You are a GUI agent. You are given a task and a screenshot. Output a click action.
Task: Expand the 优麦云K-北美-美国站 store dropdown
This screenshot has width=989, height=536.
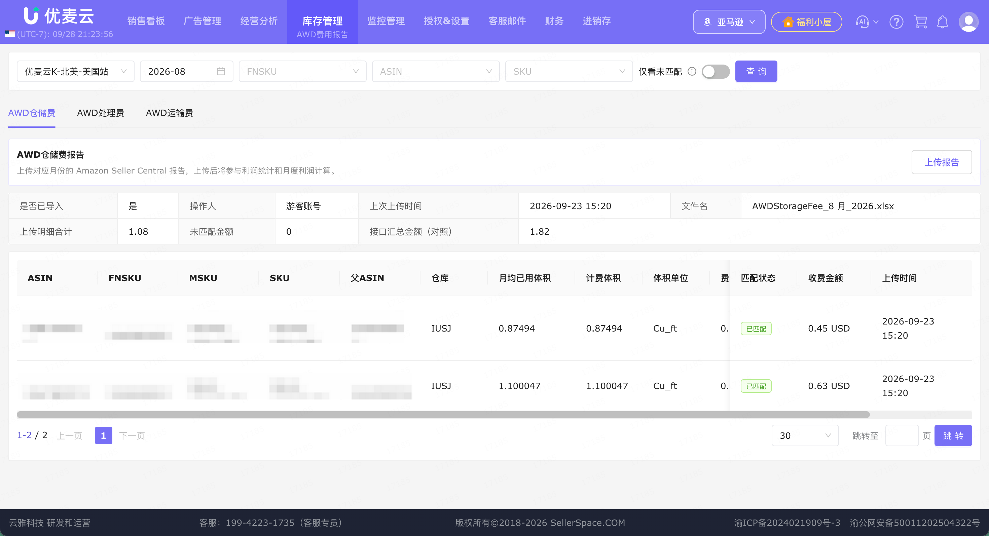(75, 71)
